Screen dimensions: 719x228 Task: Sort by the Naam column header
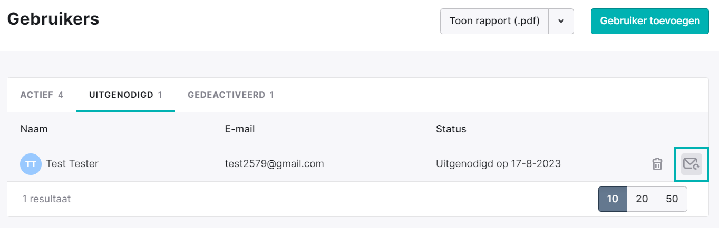[34, 129]
